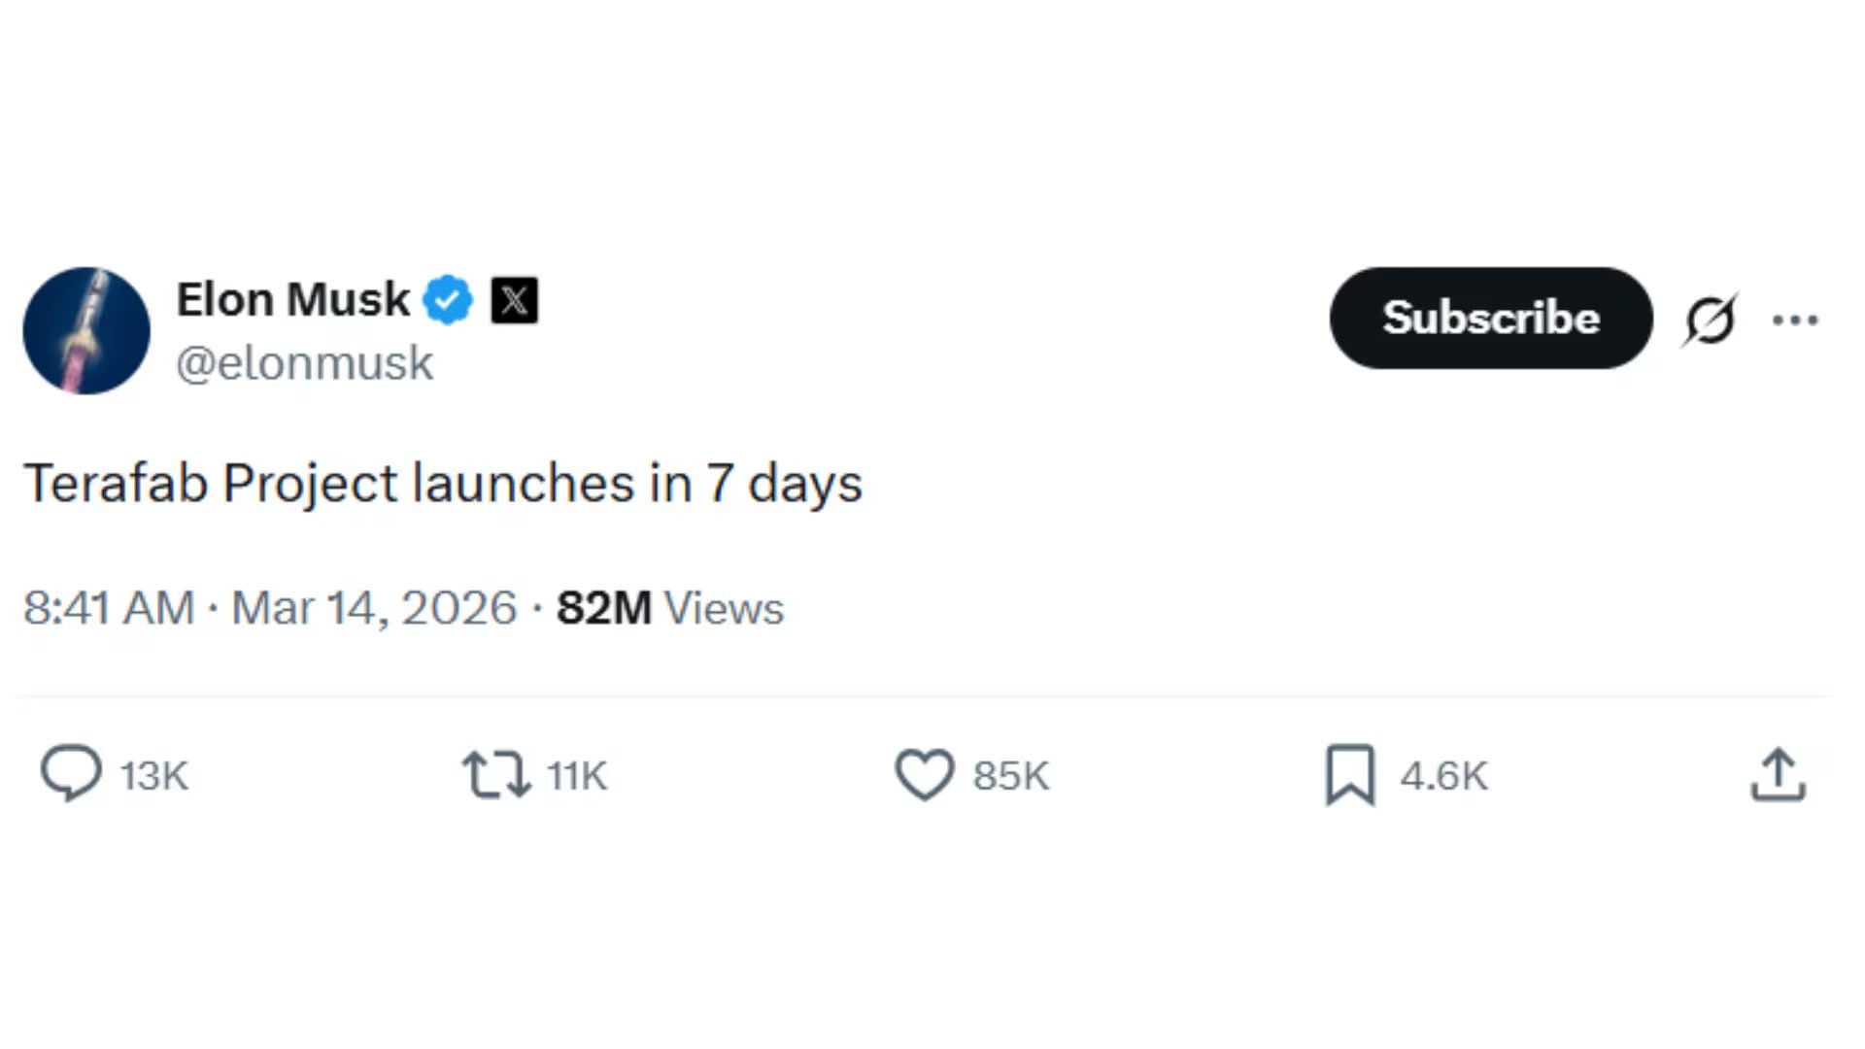Open Grok analysis for this post

1711,319
